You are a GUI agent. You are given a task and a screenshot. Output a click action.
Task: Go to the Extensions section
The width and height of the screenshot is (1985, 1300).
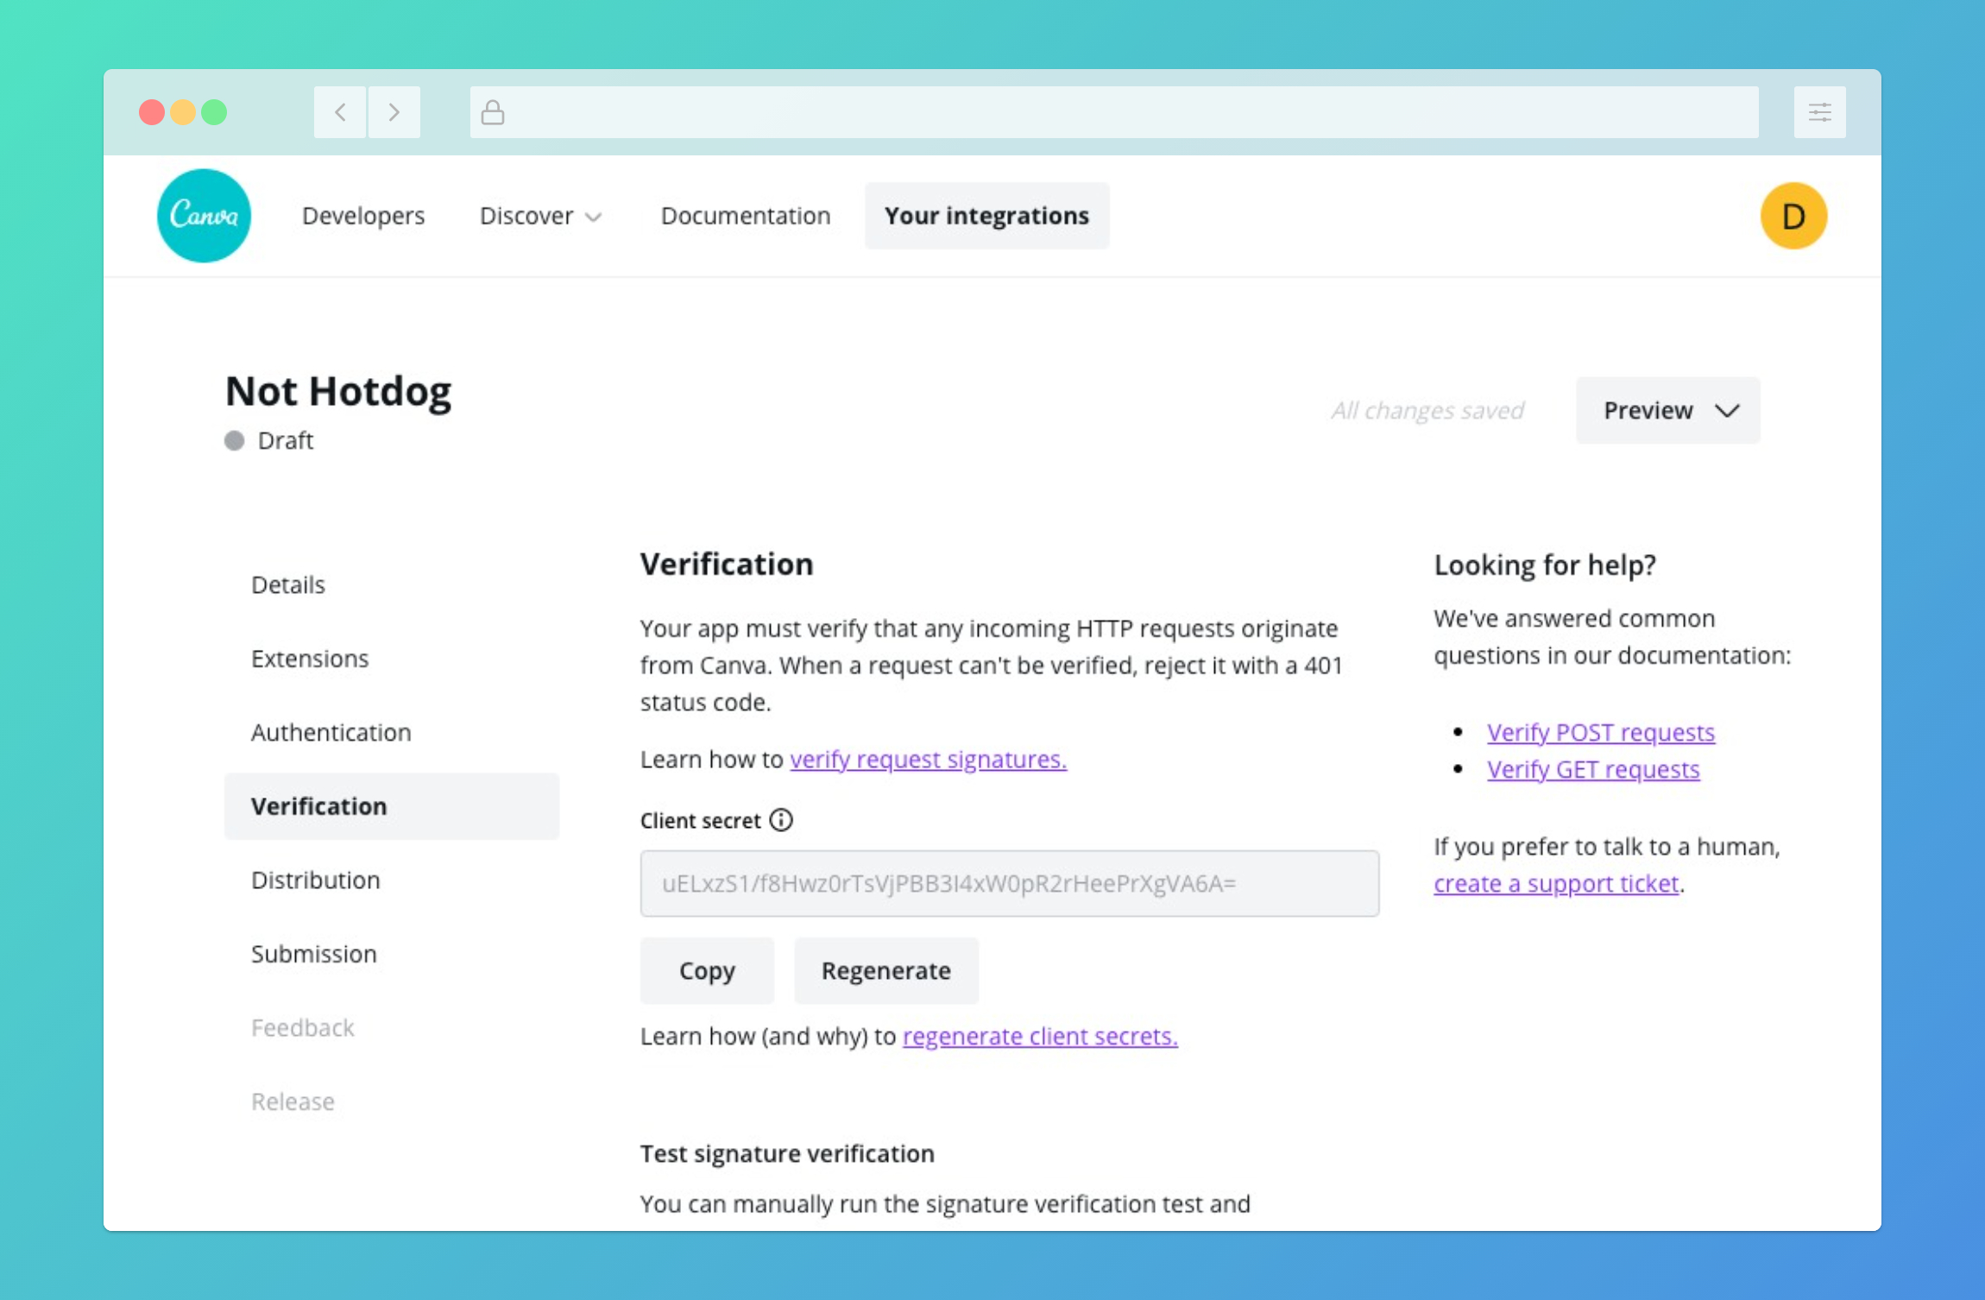(310, 659)
